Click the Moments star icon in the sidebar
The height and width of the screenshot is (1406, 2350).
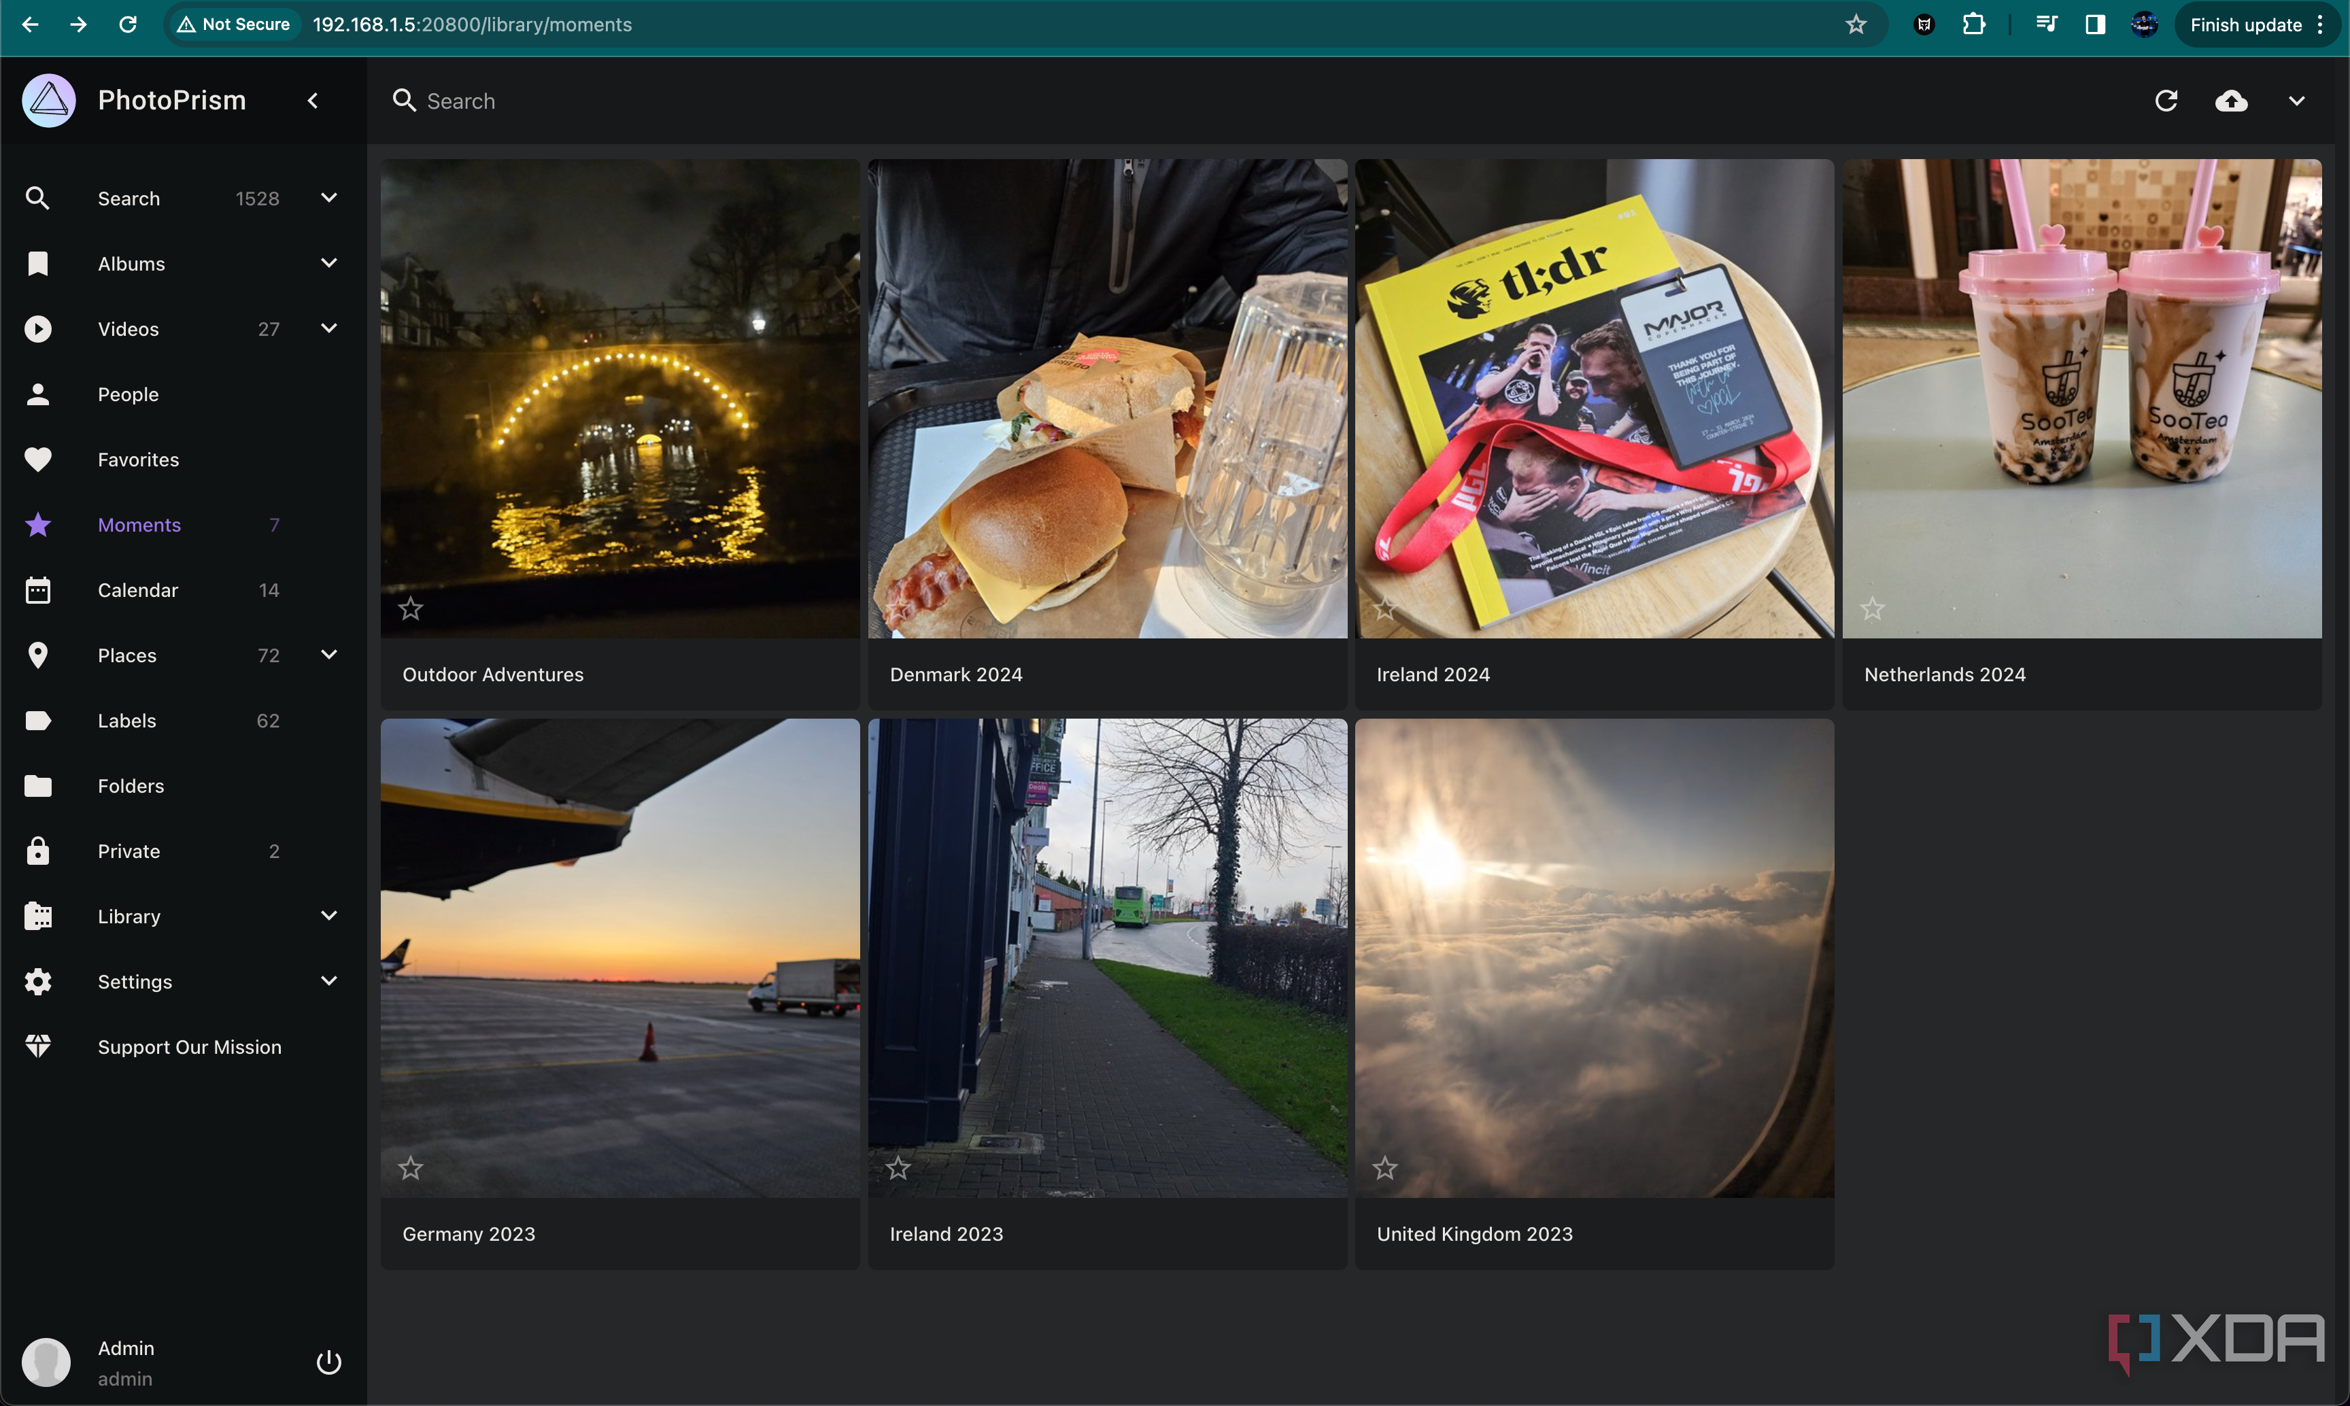(38, 525)
